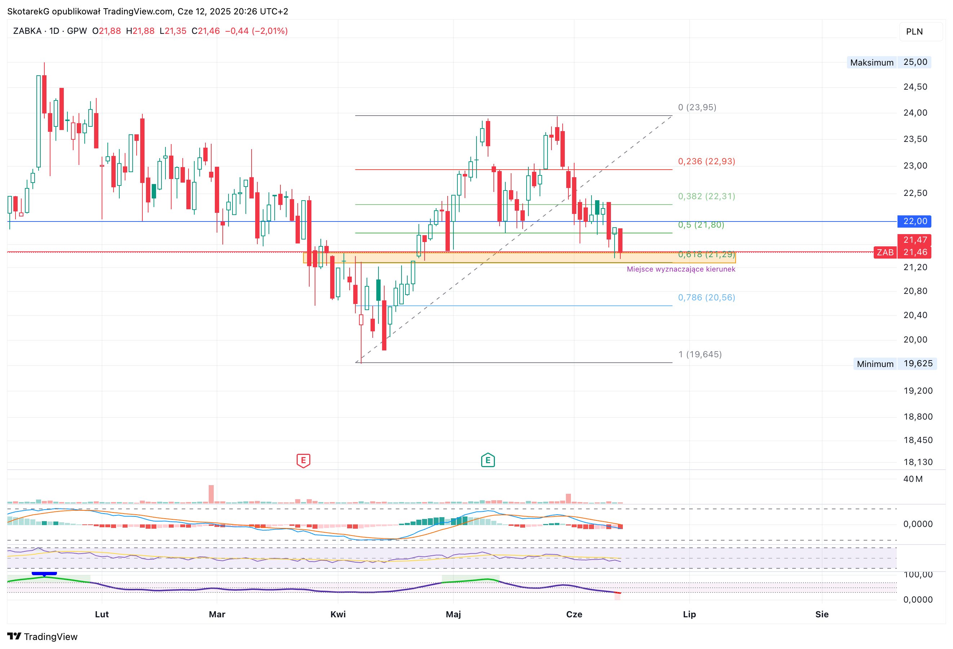
Task: Click the Lut month label on time axis
Action: tap(102, 614)
